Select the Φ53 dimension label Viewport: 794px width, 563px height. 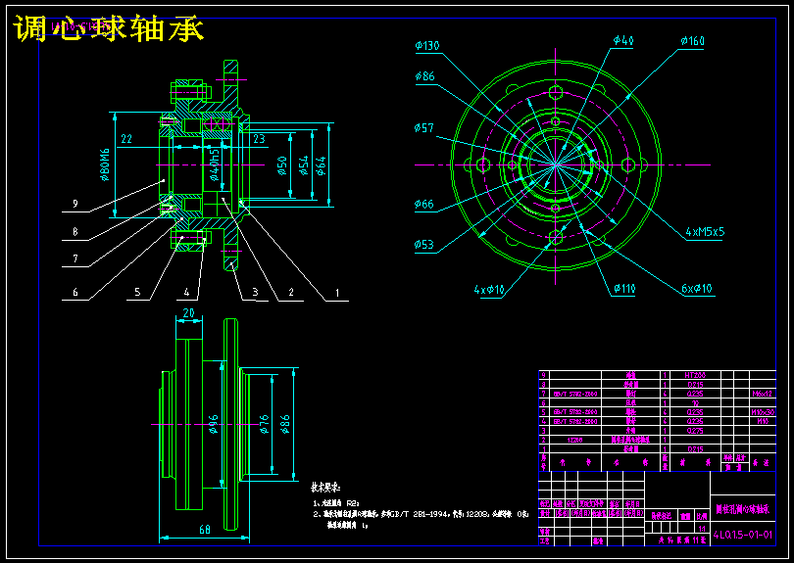[x=424, y=245]
